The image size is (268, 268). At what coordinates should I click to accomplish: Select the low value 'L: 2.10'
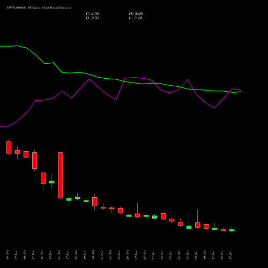(x=136, y=18)
